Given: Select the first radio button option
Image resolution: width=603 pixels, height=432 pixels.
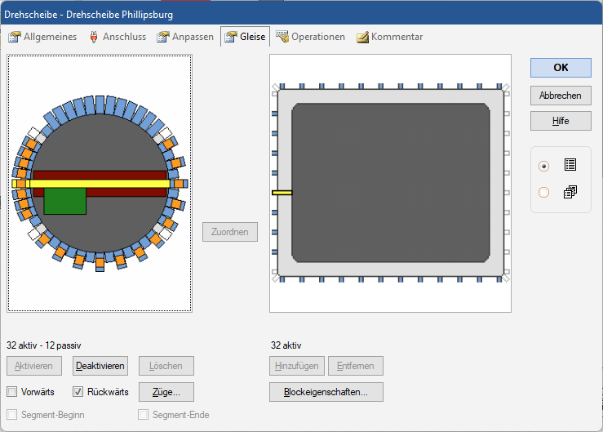Looking at the screenshot, I should (544, 166).
